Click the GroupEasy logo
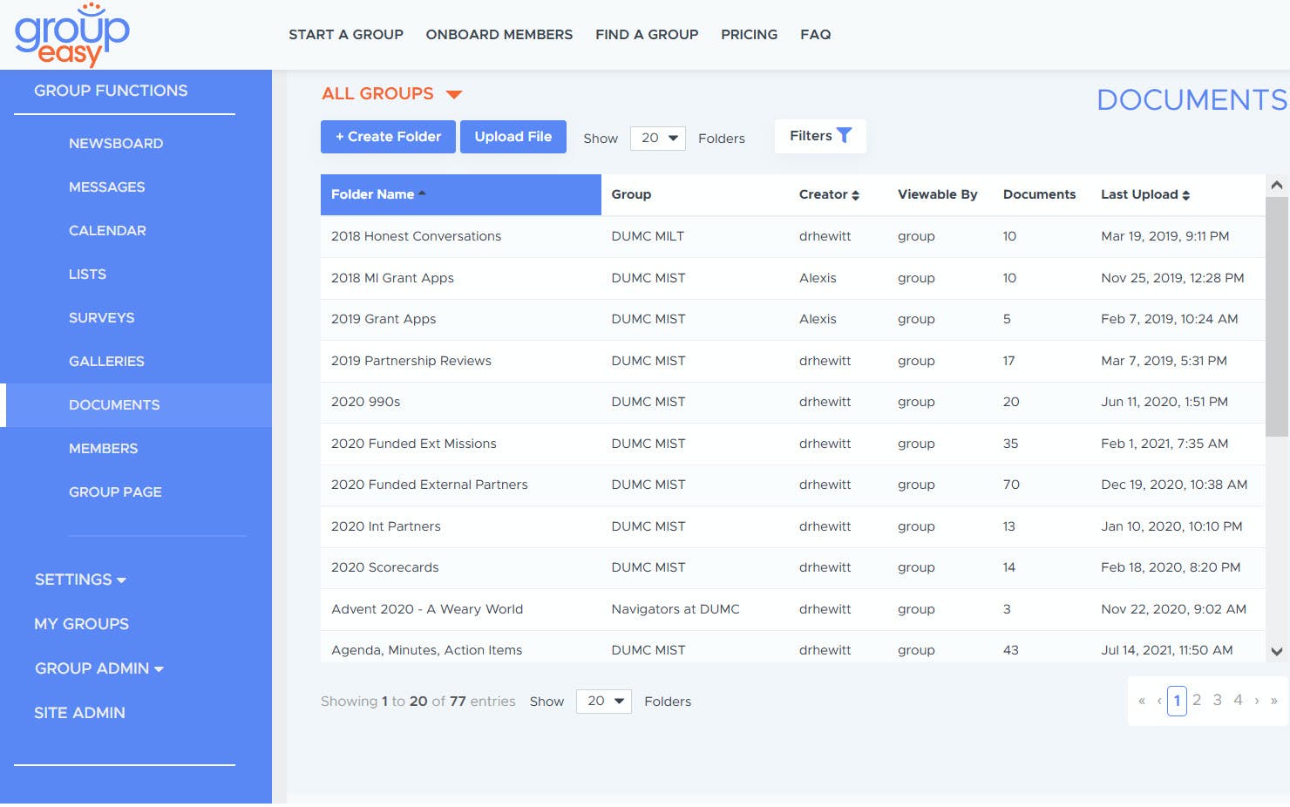 (x=72, y=35)
